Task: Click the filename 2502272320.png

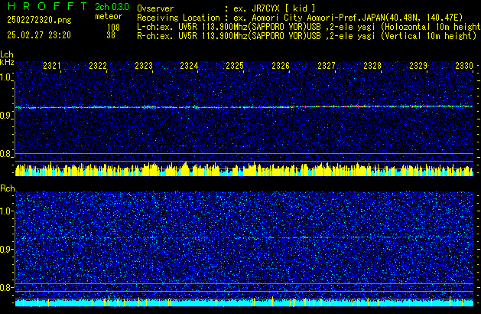Action: [x=39, y=20]
